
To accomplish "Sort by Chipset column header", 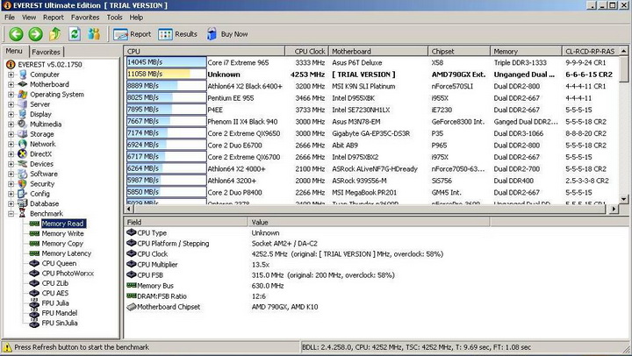I will tap(459, 51).
